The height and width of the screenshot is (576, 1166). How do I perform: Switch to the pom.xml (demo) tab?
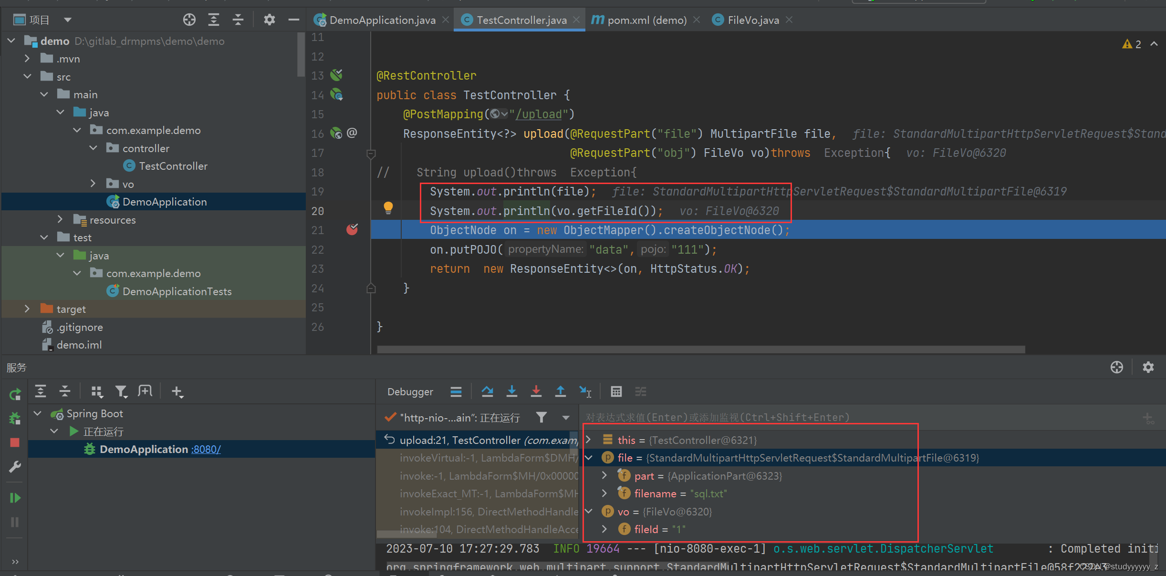pyautogui.click(x=646, y=20)
